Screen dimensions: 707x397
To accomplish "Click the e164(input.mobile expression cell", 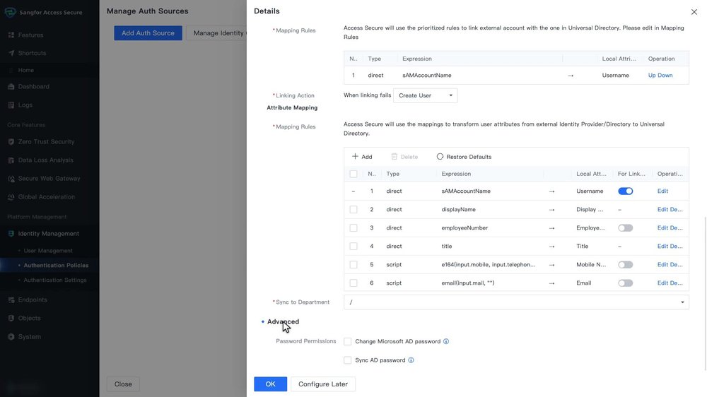I will point(489,264).
